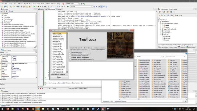Screen dimensions: 197x111
Task: Click the Explorer window search field
Action: 175,57
